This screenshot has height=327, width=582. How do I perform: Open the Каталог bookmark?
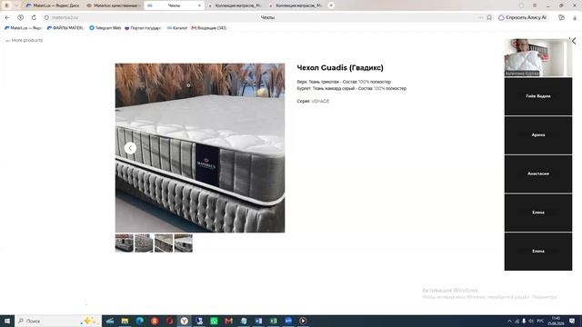[177, 28]
